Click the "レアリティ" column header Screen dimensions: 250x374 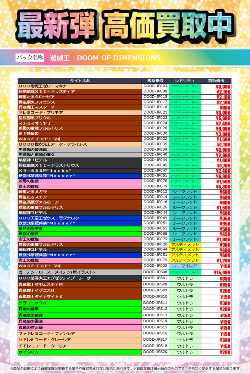tap(185, 81)
